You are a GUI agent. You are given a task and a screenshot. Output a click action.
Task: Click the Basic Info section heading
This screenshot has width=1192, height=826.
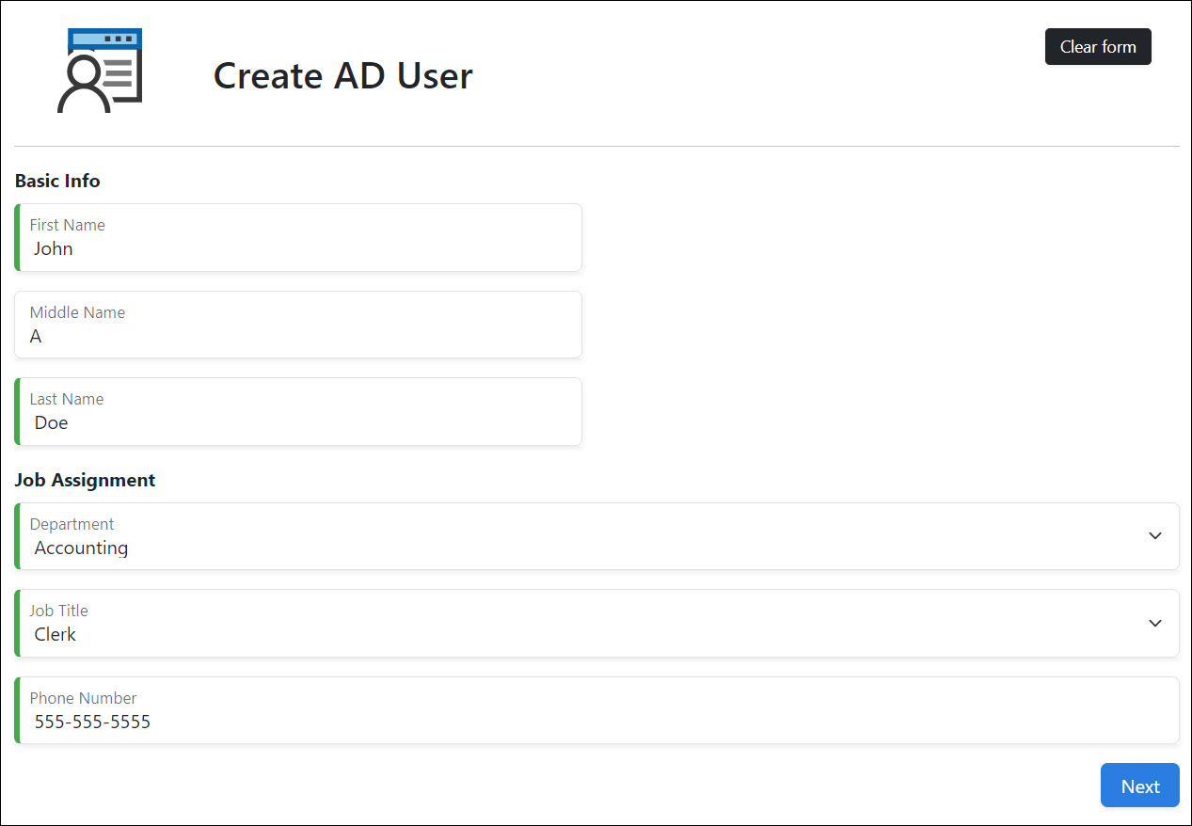click(57, 181)
